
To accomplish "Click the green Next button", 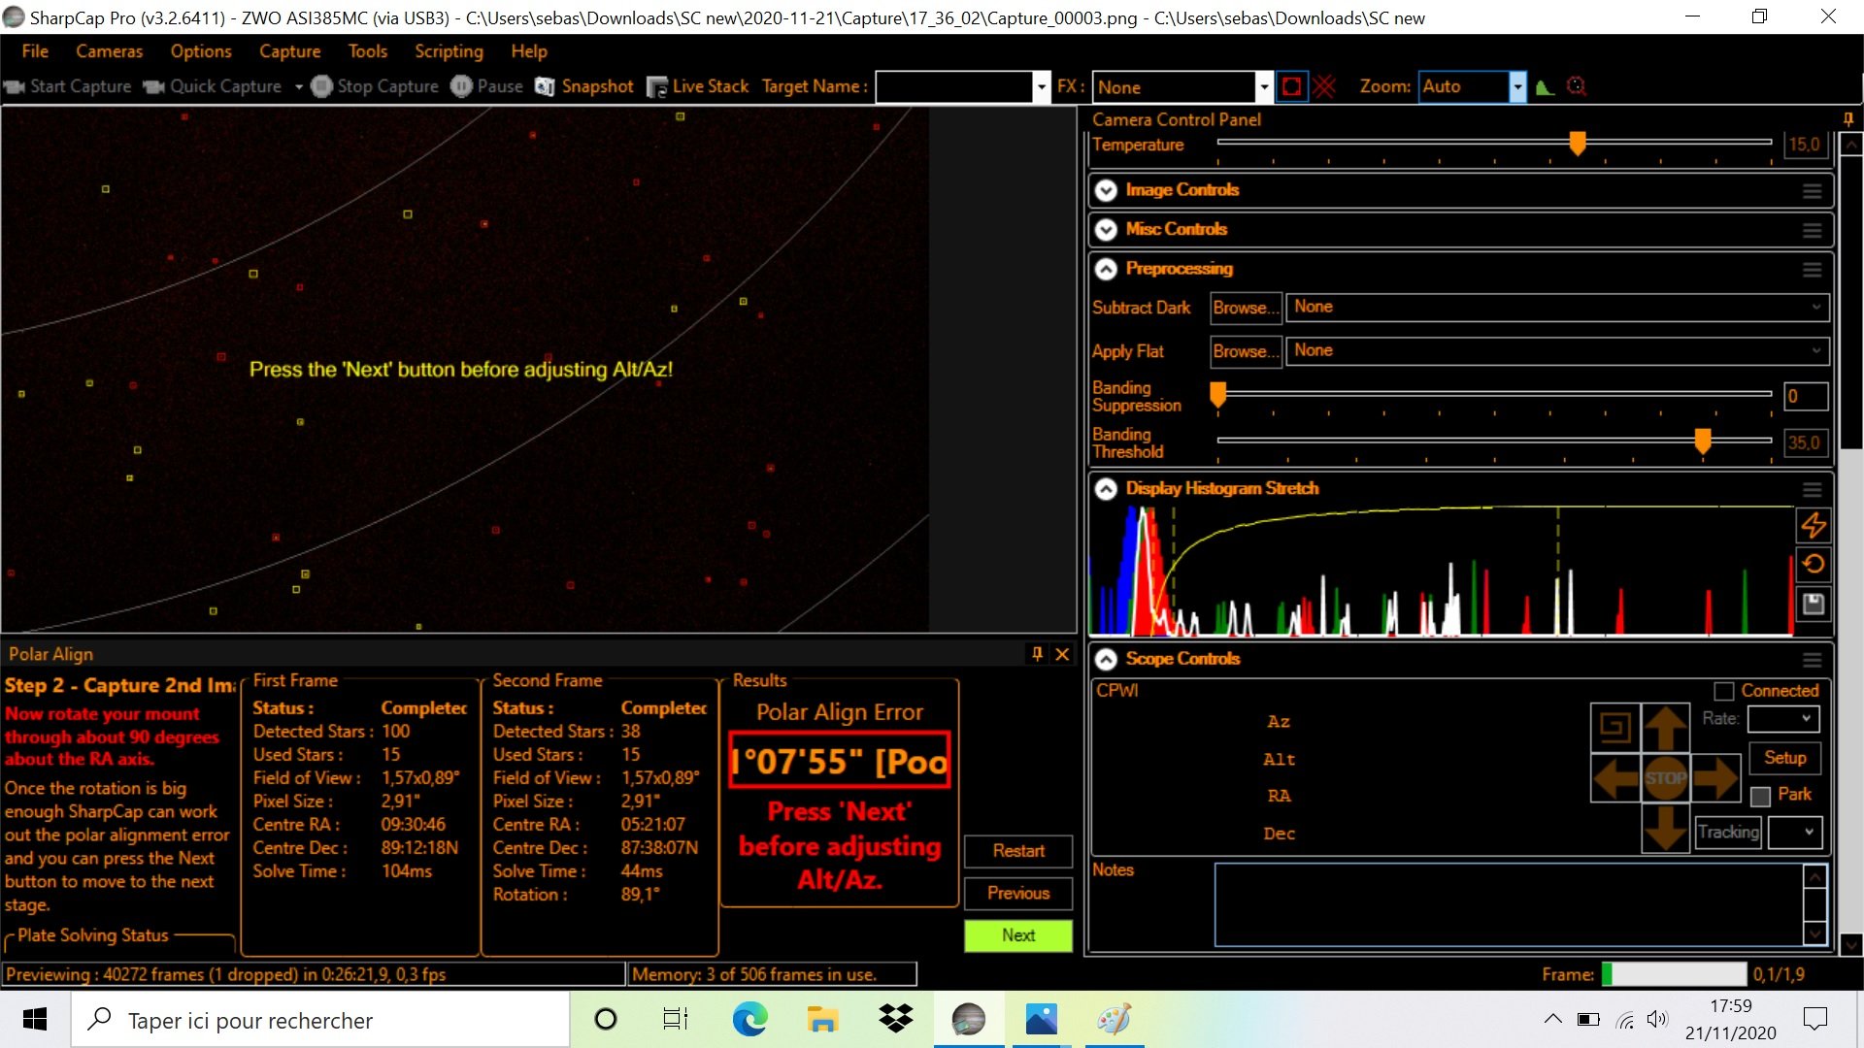I will pyautogui.click(x=1017, y=935).
